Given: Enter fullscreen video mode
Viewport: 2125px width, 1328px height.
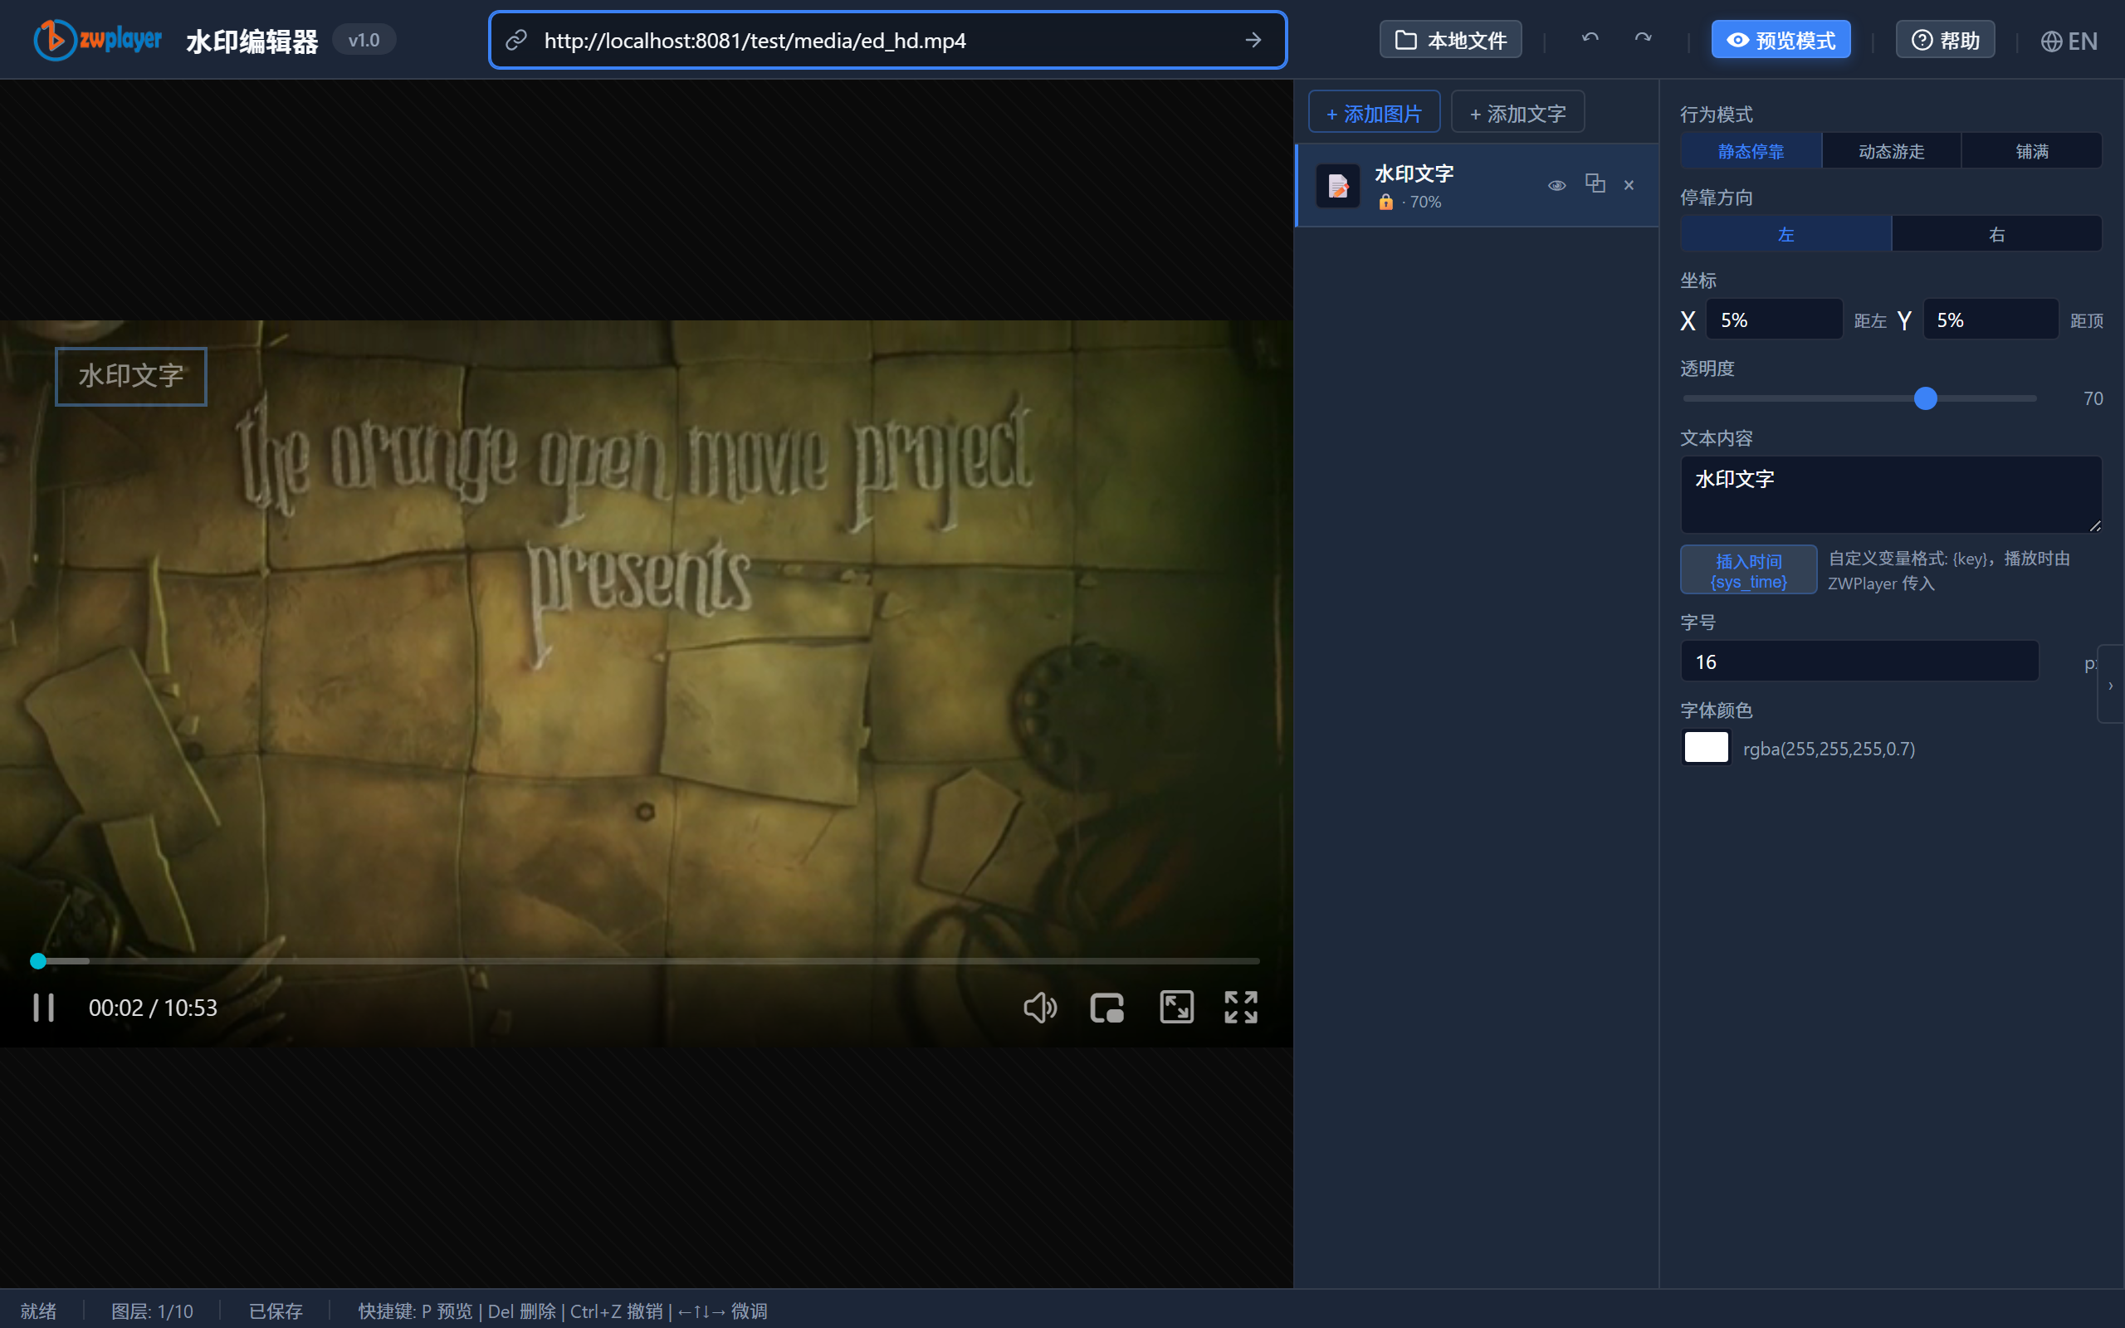Looking at the screenshot, I should click(x=1241, y=1008).
